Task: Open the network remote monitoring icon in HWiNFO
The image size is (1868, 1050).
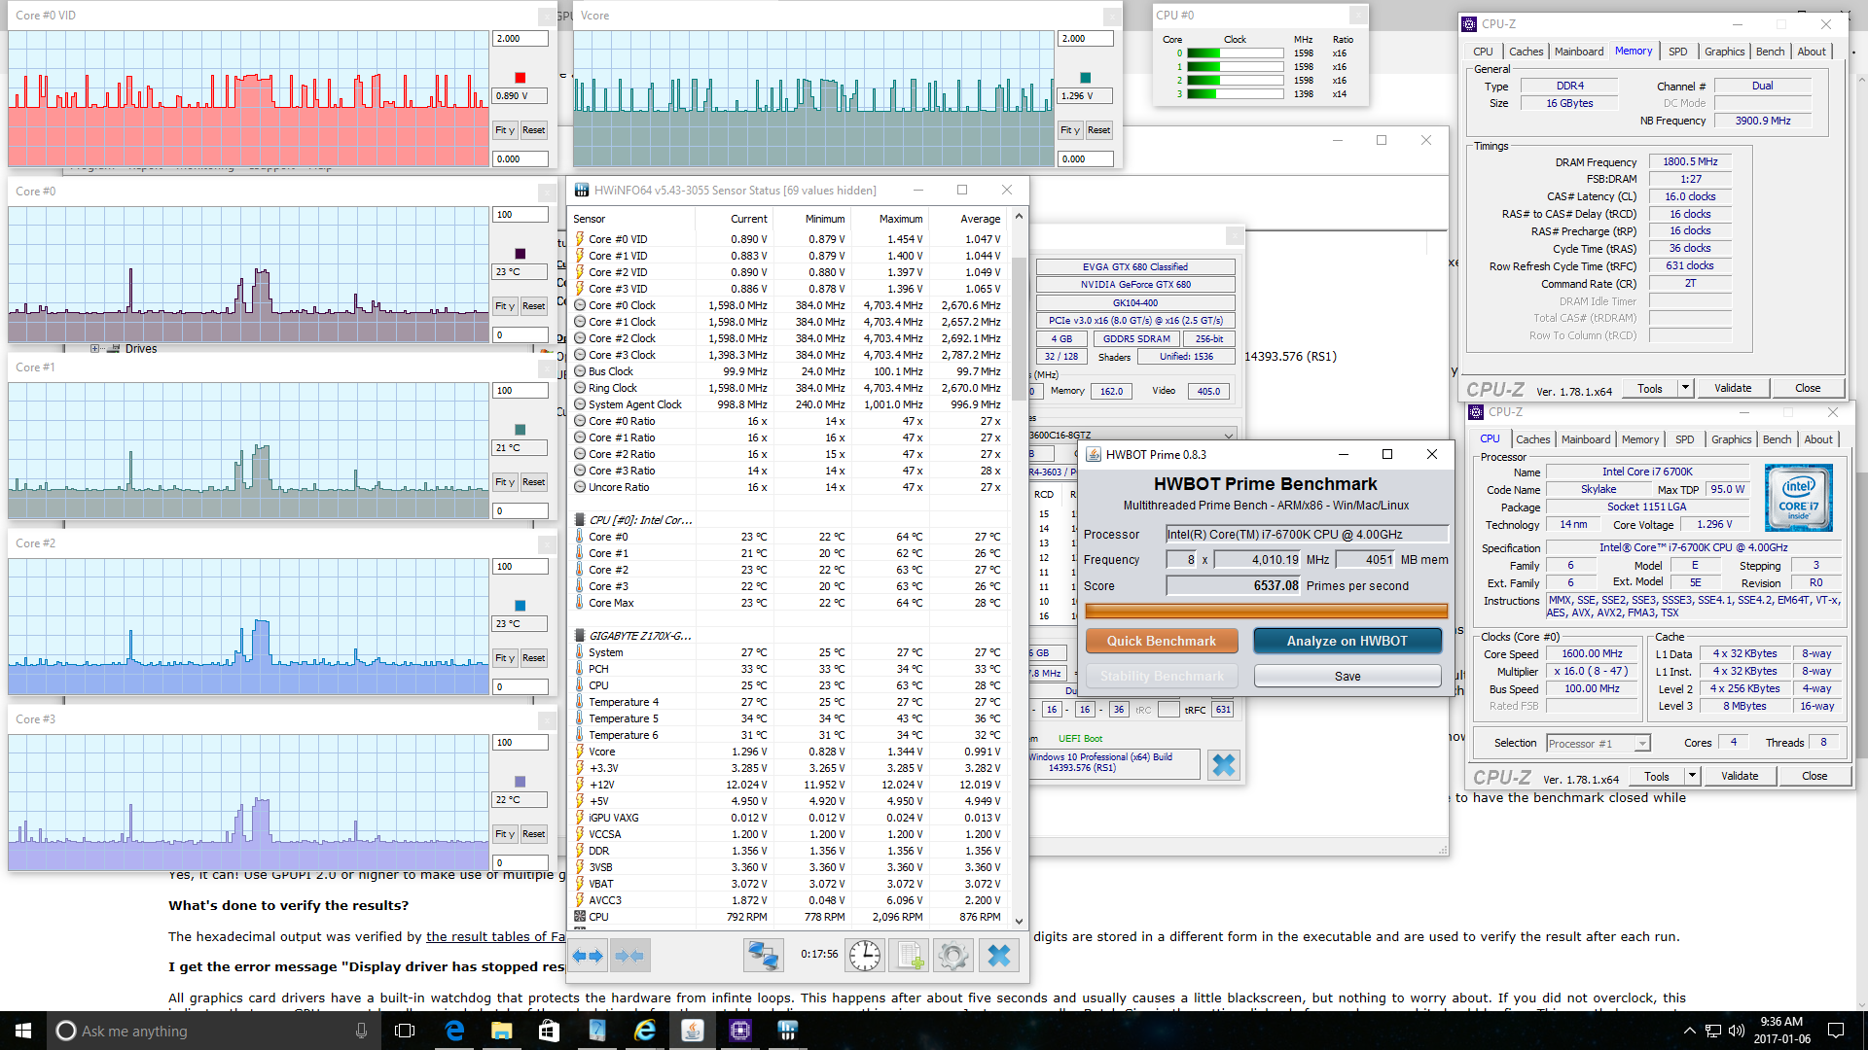Action: tap(763, 956)
